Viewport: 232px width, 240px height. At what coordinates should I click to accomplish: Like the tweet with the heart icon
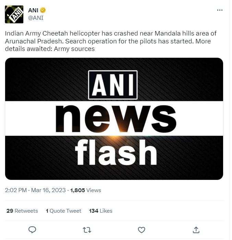pos(141,230)
